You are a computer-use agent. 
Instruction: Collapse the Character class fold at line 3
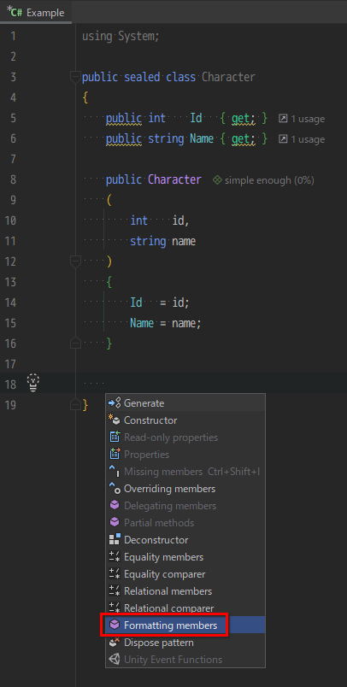(x=75, y=78)
